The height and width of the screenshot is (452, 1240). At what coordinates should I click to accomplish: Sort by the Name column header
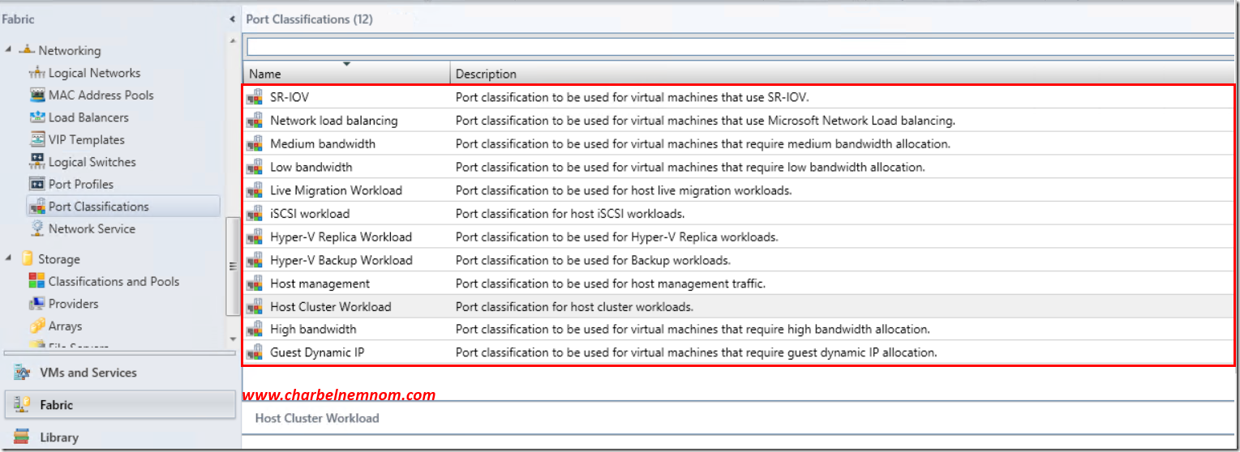(347, 72)
